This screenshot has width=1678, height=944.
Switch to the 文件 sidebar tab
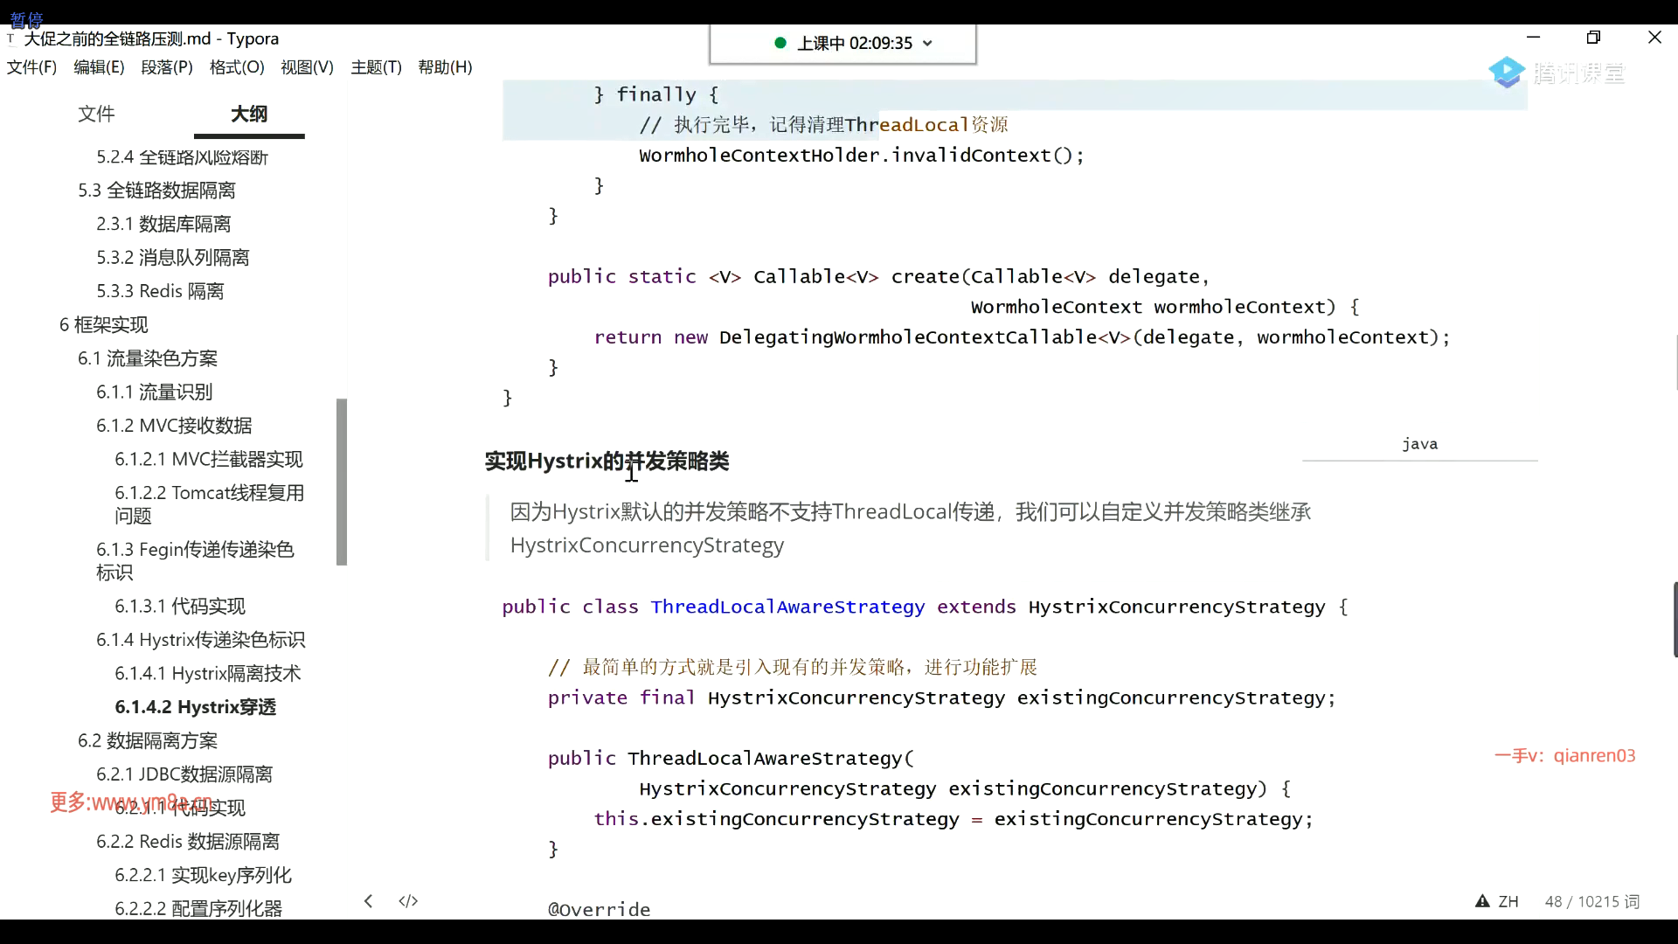[96, 114]
